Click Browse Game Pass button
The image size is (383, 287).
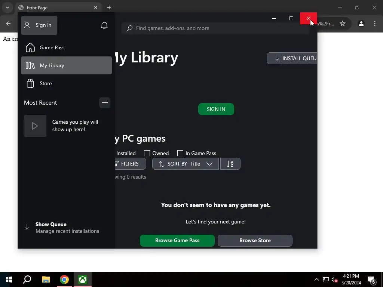(177, 241)
